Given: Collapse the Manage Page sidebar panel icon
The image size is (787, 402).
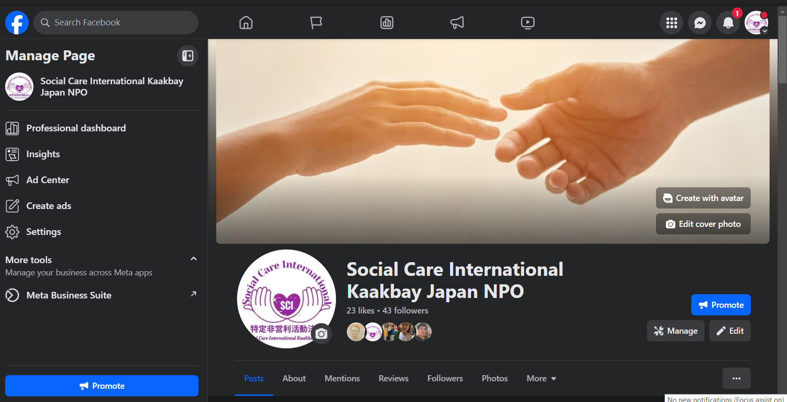Looking at the screenshot, I should pos(188,56).
